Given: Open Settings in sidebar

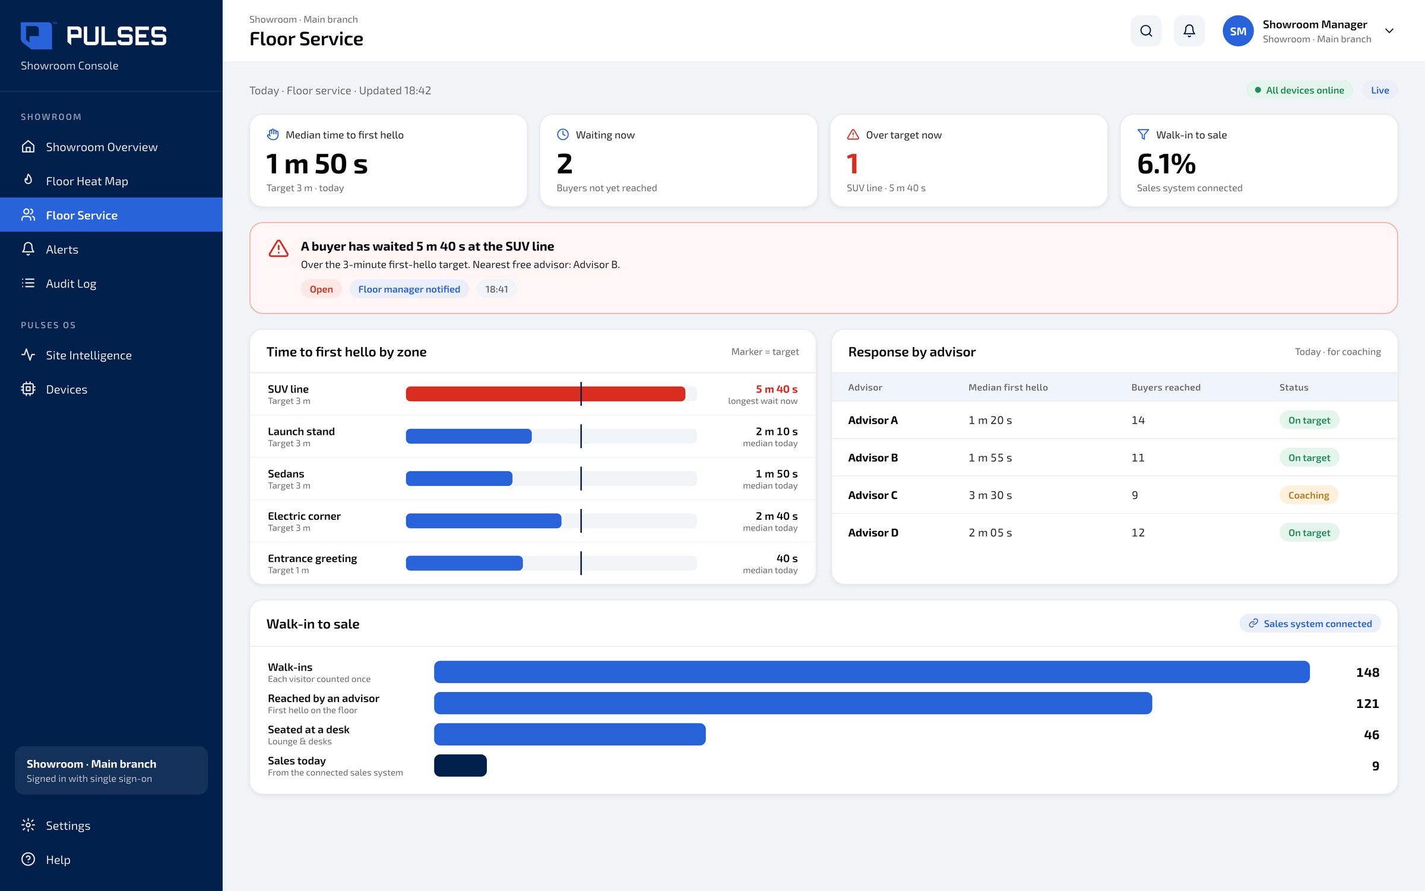Looking at the screenshot, I should 111,825.
